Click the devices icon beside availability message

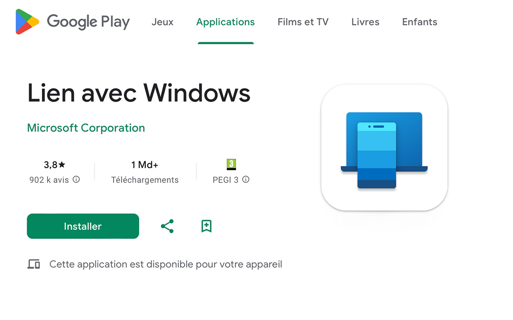[34, 264]
